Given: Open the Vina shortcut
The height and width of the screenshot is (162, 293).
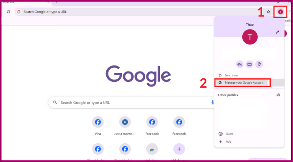Looking at the screenshot, I should [98, 126].
